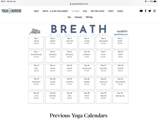The image size is (158, 119).
Task: Open the Facebook social icon
Action: [x=146, y=11]
